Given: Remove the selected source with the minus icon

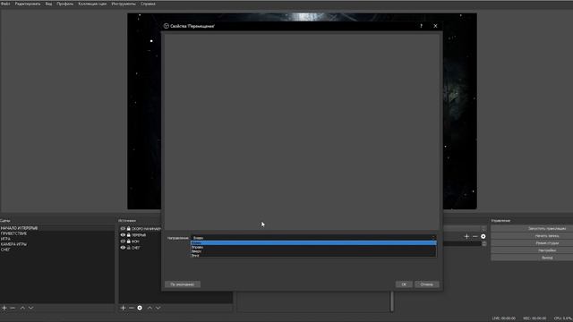Looking at the screenshot, I should click(x=132, y=308).
